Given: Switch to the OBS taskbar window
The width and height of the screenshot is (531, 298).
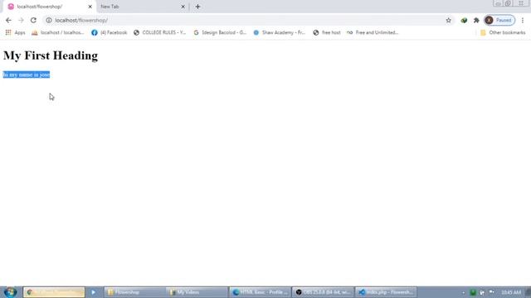Looking at the screenshot, I should (323, 292).
